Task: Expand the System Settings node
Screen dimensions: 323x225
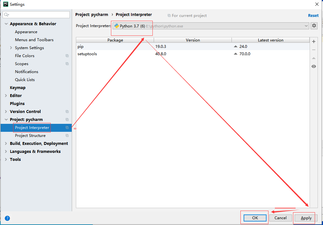Action: (x=11, y=48)
